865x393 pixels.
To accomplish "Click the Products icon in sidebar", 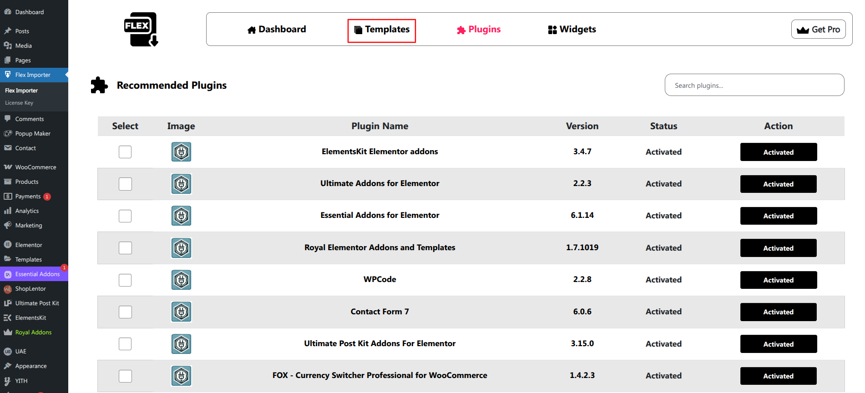I will pos(8,181).
